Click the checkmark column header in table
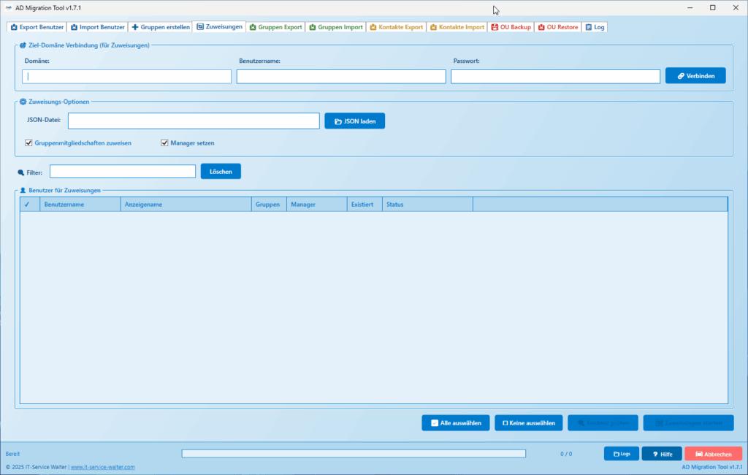The image size is (748, 475). (27, 205)
